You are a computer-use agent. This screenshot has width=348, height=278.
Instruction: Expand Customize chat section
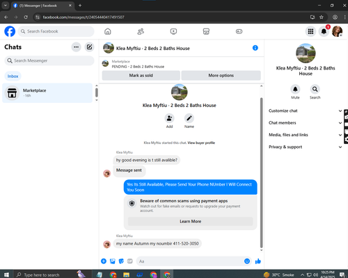point(306,111)
